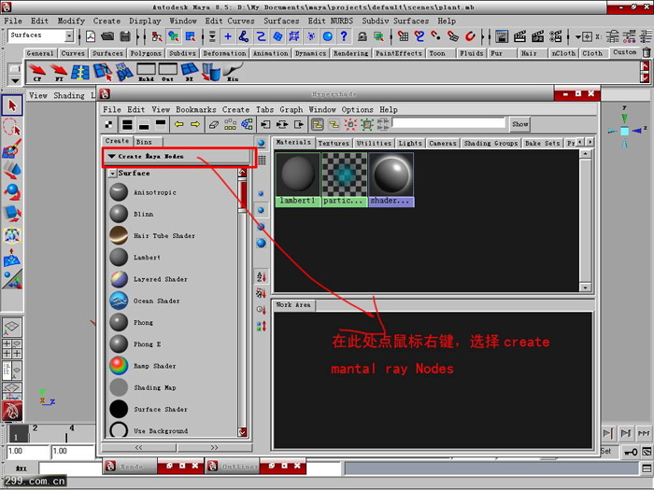Open the shelf options arrow dropdown
The height and width of the screenshot is (490, 654).
coord(15,79)
